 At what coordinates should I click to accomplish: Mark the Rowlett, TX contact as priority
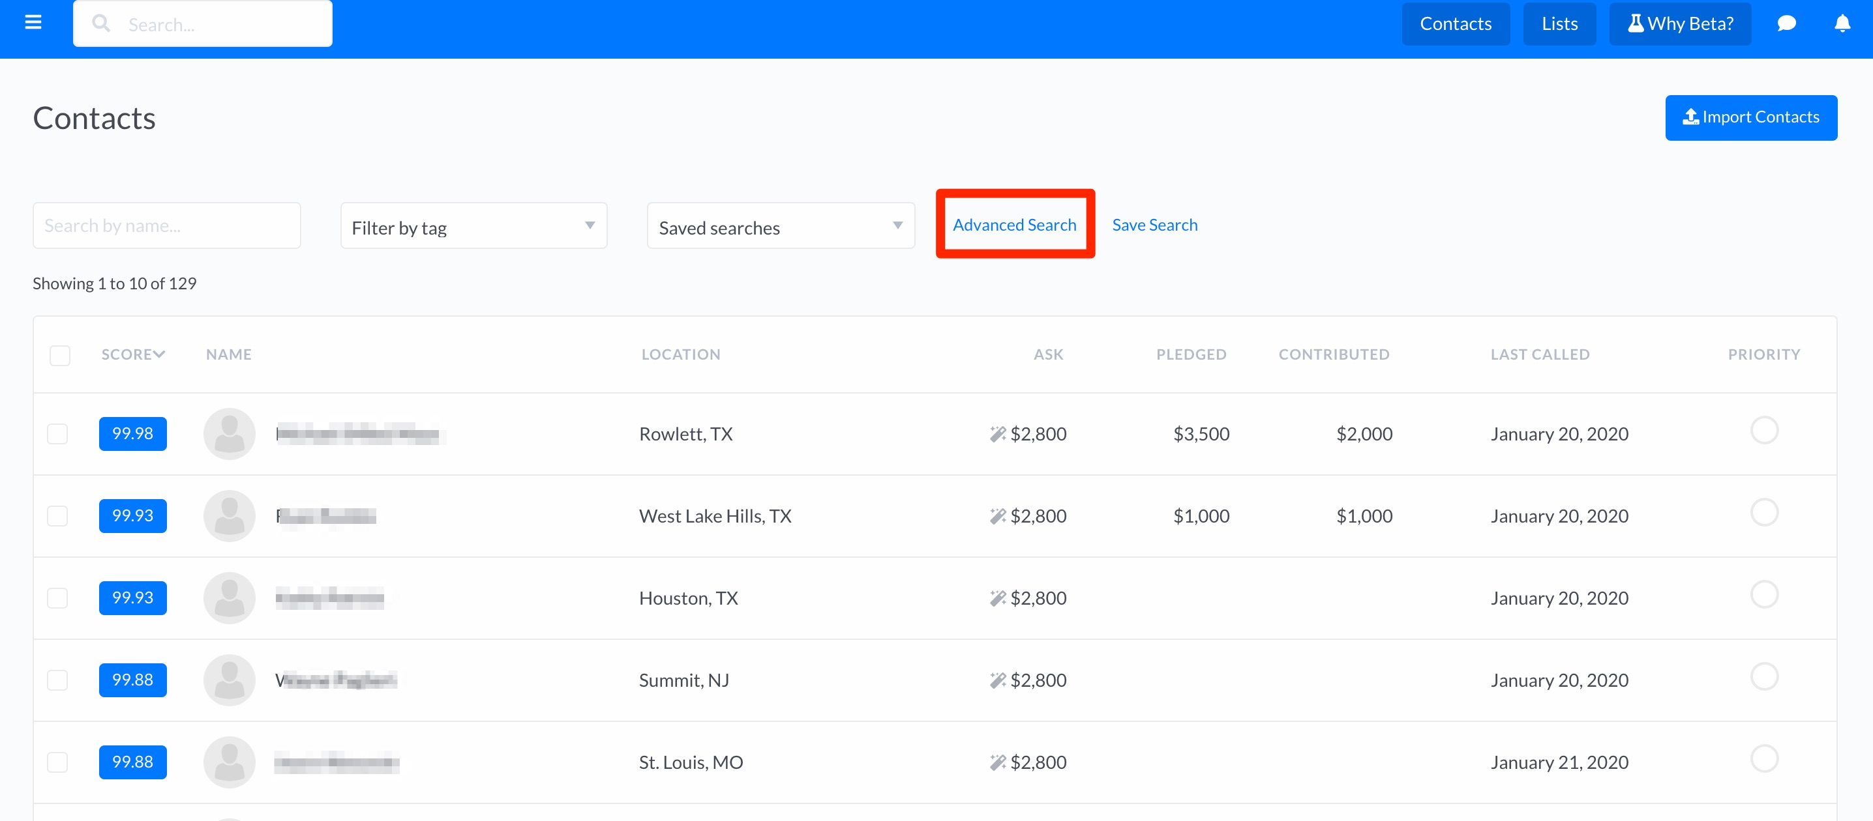click(x=1764, y=430)
